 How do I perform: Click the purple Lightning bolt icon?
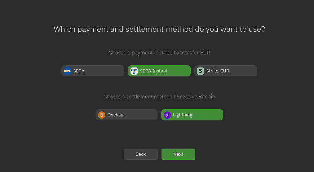click(167, 115)
